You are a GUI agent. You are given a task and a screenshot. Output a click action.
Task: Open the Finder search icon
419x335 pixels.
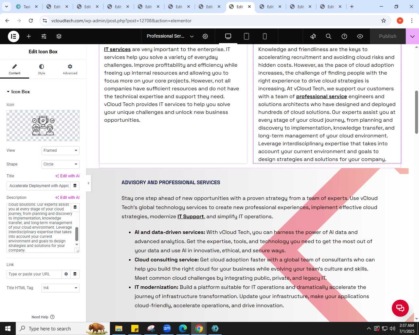click(x=329, y=36)
